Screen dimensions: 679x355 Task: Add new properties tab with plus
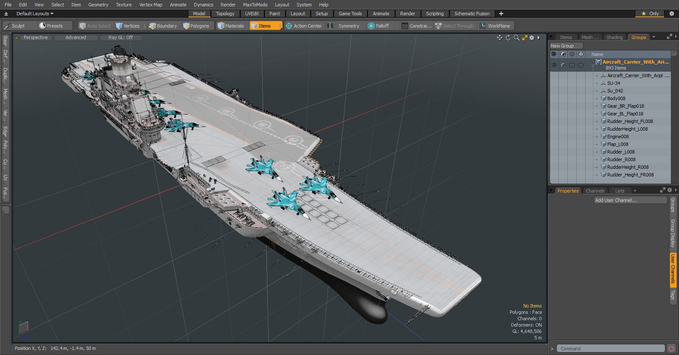(x=635, y=191)
